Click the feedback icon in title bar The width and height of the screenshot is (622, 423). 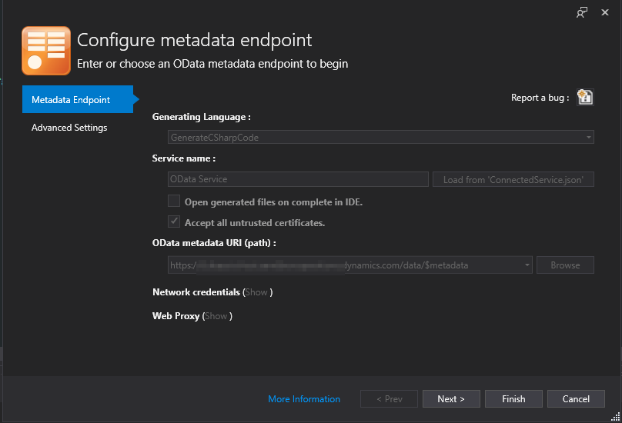[x=581, y=12]
